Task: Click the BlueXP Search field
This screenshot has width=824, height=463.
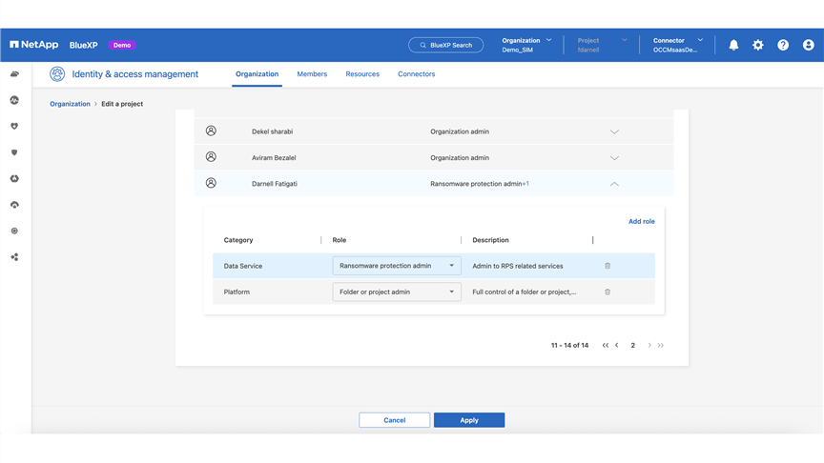Action: (445, 45)
